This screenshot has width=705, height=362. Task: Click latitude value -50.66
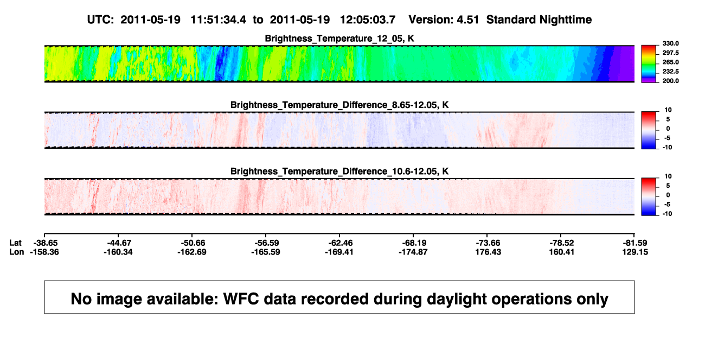(x=192, y=243)
